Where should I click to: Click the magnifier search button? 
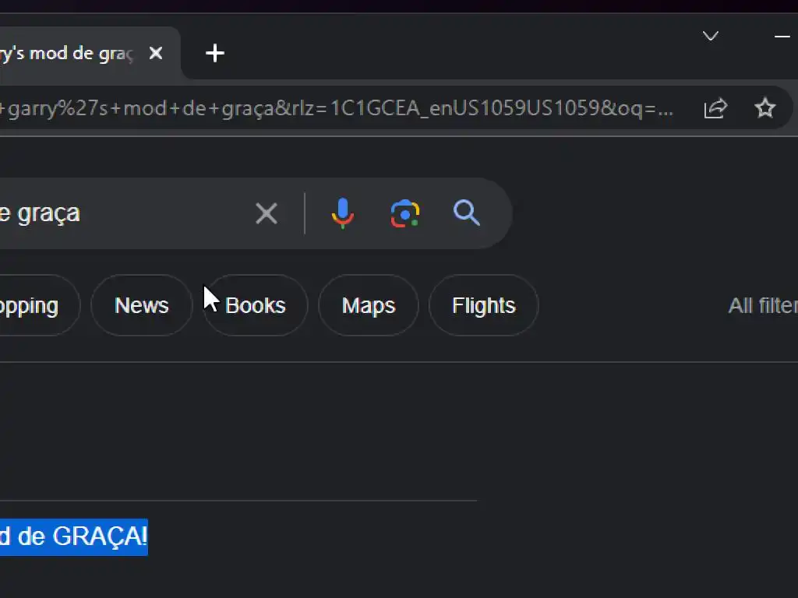coord(467,213)
